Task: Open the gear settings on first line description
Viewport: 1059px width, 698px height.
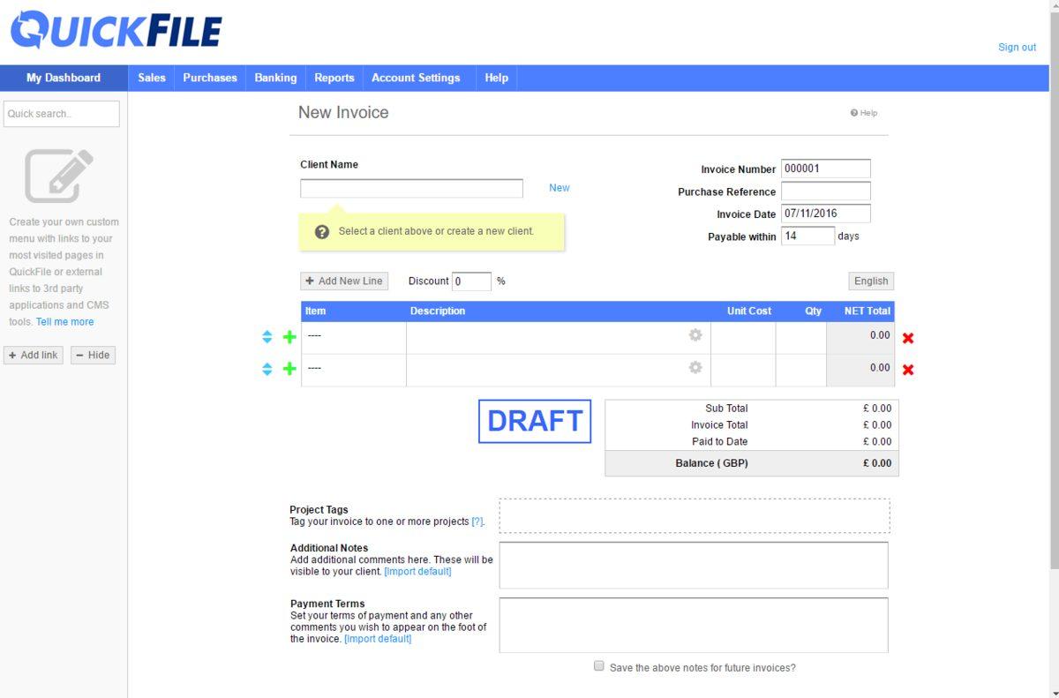Action: click(x=695, y=335)
